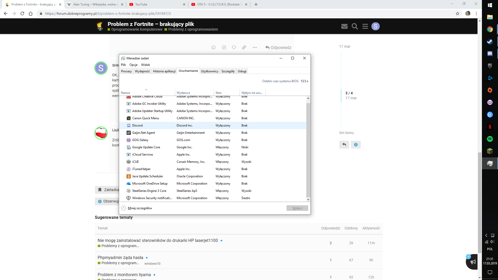Screen dimensions: 498x280
Task: Switch to Historia aplikacji tab
Action: click(164, 71)
